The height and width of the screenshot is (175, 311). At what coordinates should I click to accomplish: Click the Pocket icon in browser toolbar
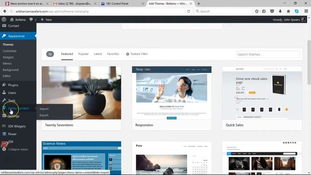click(272, 11)
